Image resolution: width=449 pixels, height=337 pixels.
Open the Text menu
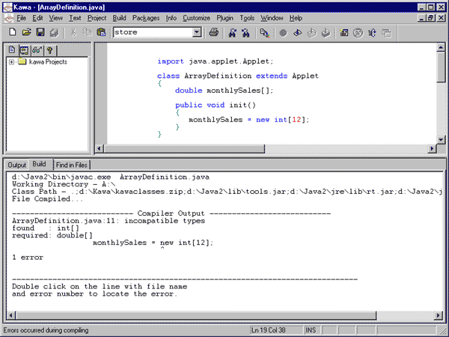coord(75,18)
